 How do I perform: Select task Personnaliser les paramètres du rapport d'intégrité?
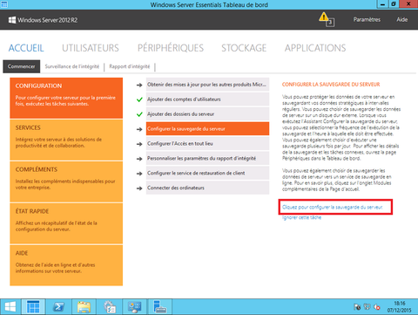pos(207,159)
